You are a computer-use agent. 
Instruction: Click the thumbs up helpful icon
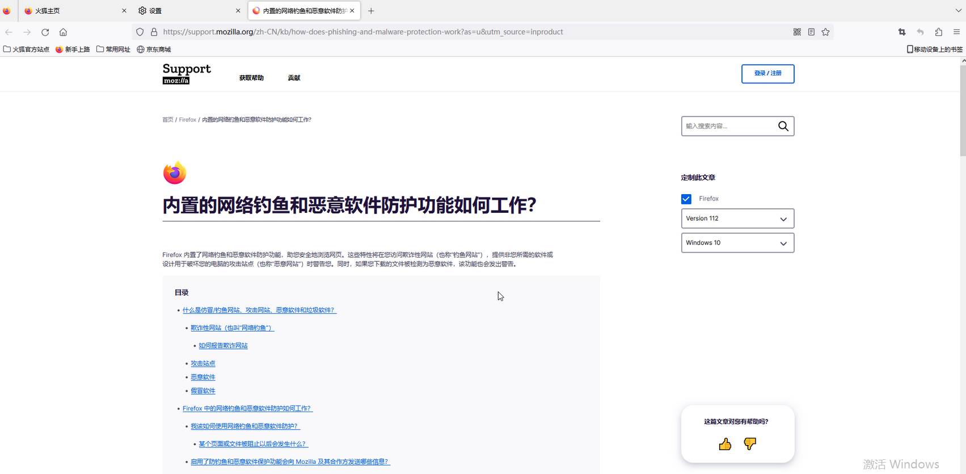coord(725,444)
